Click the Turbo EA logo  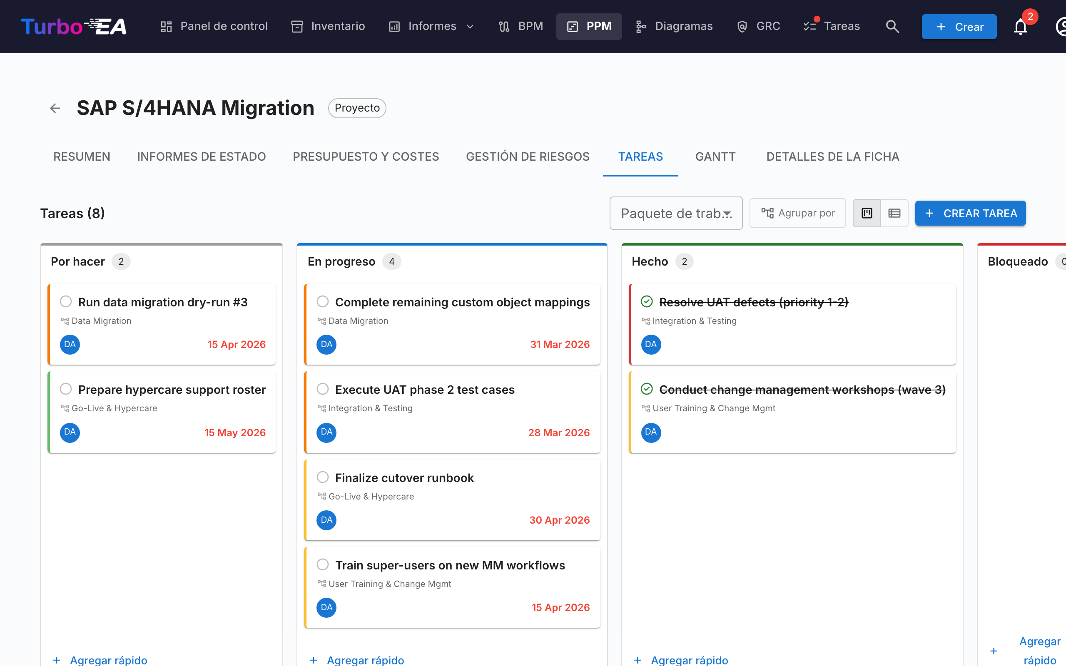click(x=74, y=26)
